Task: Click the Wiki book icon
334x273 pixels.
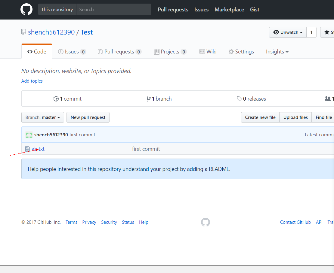Action: point(202,52)
